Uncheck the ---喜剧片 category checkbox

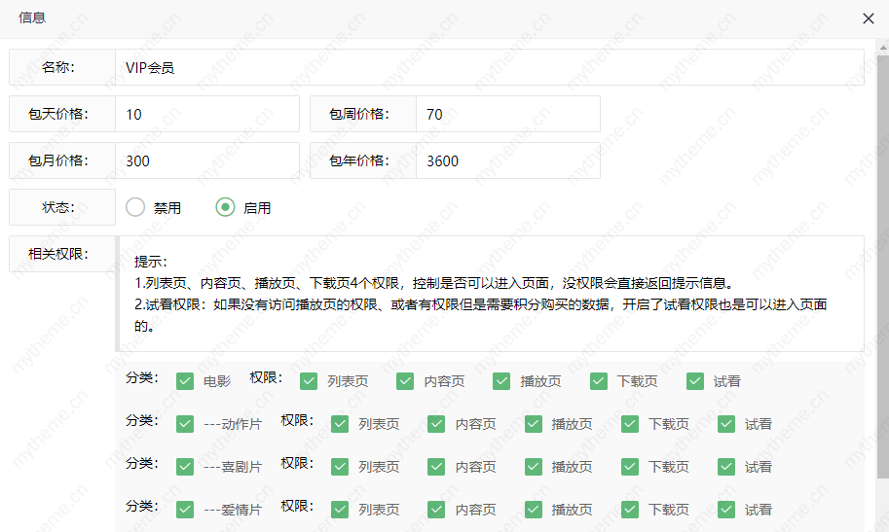(x=185, y=467)
